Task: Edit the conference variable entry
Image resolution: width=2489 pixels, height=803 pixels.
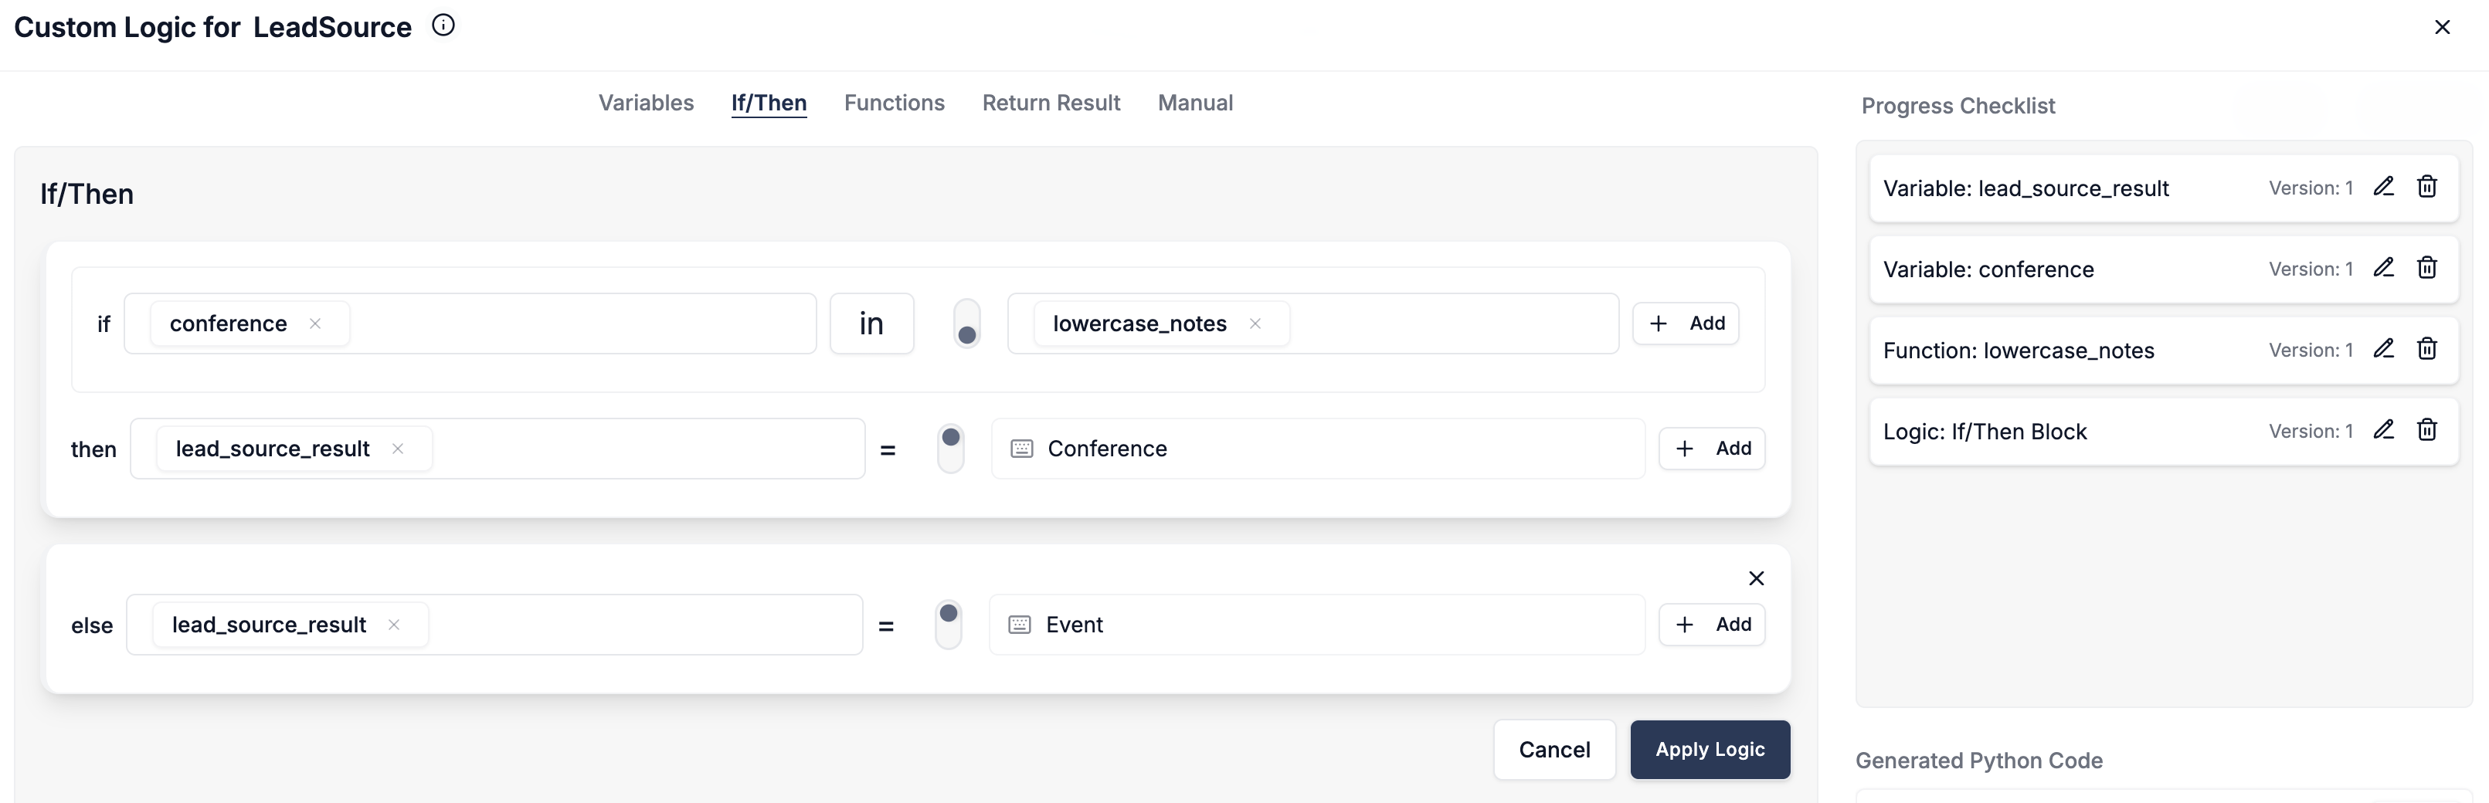Action: [2382, 268]
